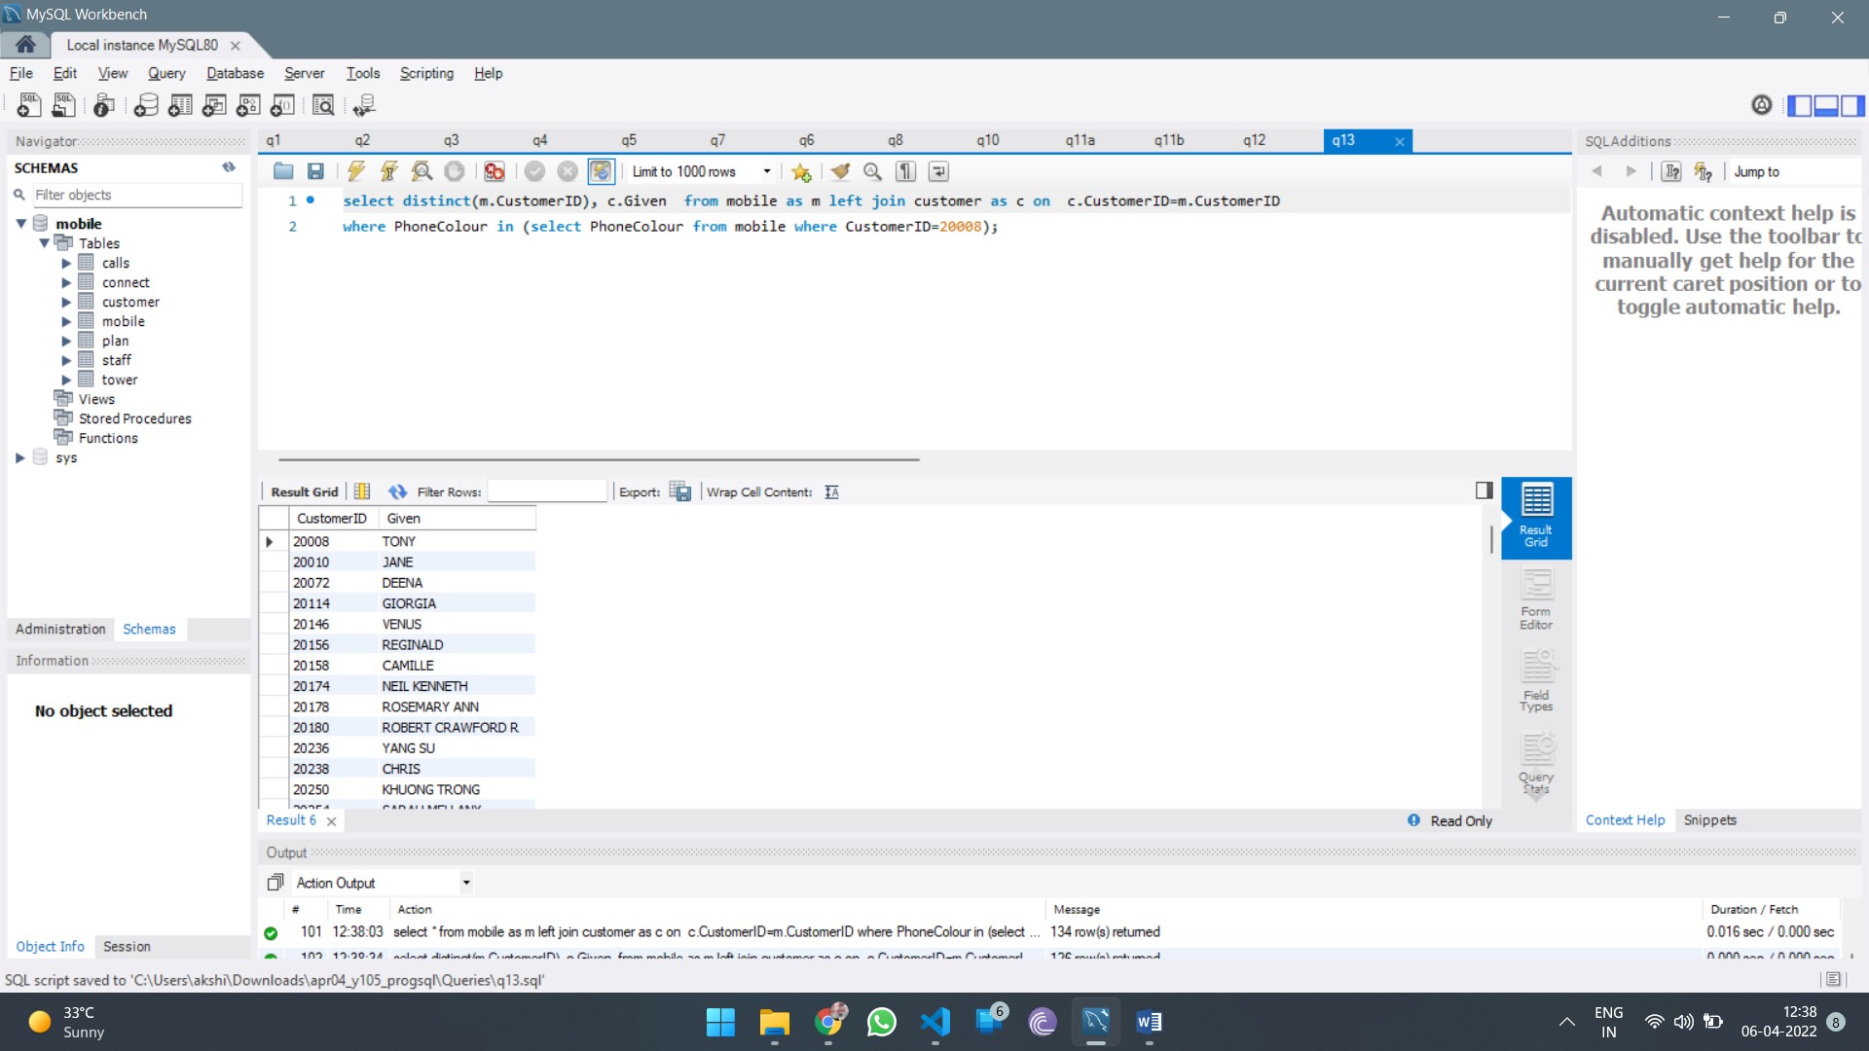The width and height of the screenshot is (1869, 1051).
Task: Close the q13 query tab
Action: 1400,141
